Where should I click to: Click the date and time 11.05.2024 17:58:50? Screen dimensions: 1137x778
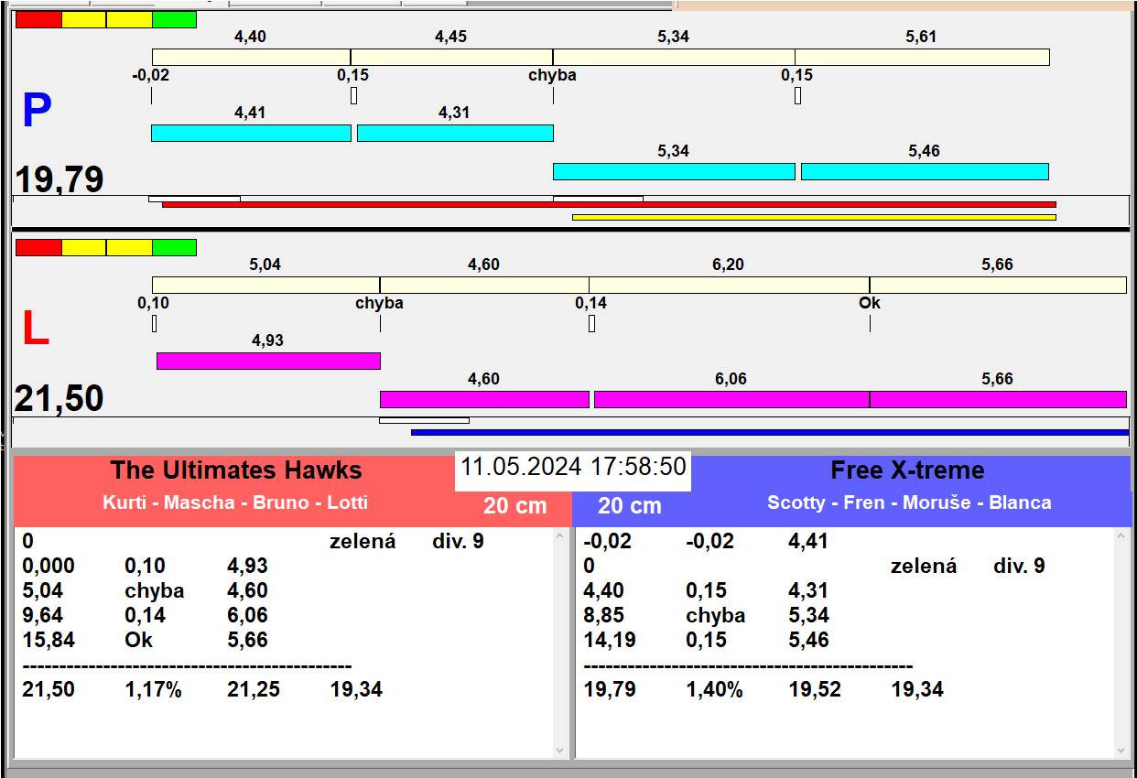click(573, 467)
